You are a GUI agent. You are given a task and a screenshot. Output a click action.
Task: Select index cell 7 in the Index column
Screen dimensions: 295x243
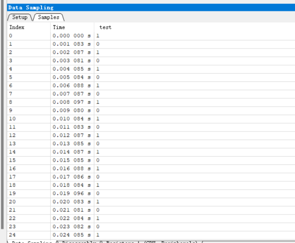coord(29,94)
